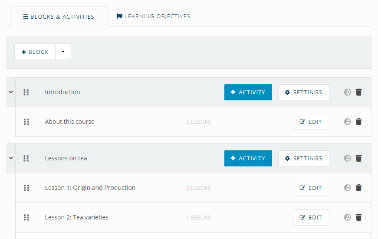Collapse the Lessons on tea block

pyautogui.click(x=11, y=158)
